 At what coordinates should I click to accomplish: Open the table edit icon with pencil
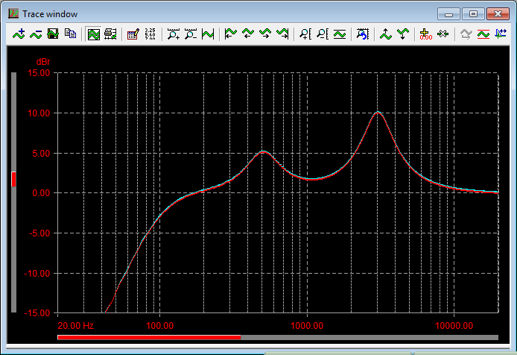point(133,34)
